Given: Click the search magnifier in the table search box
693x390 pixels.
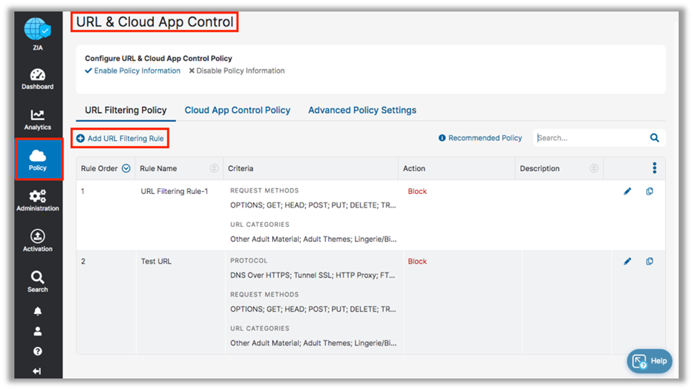Looking at the screenshot, I should 654,138.
